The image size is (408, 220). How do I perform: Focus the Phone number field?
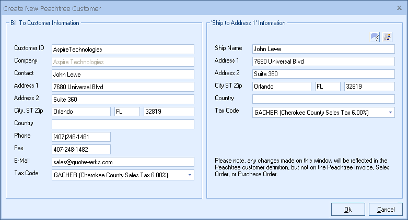coord(81,137)
